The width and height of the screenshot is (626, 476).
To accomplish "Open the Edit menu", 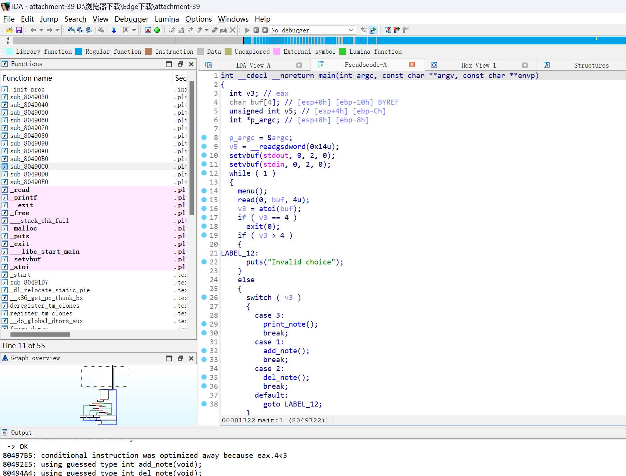I will [x=27, y=19].
